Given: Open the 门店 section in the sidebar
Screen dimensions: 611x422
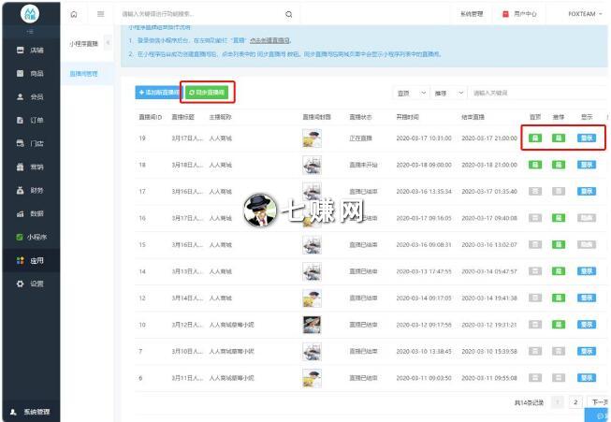Looking at the screenshot, I should click(x=30, y=143).
